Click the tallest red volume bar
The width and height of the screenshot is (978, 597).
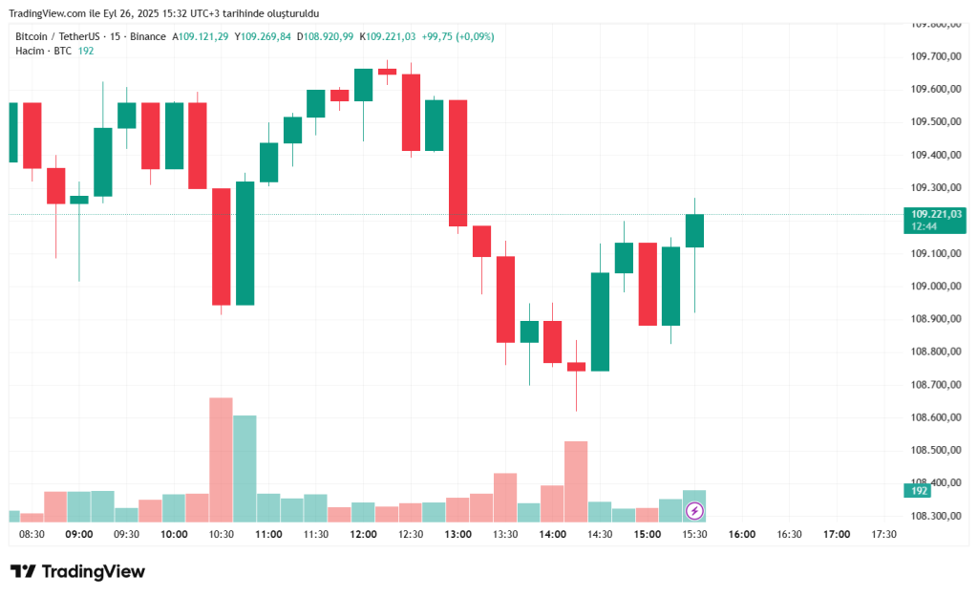tap(221, 458)
